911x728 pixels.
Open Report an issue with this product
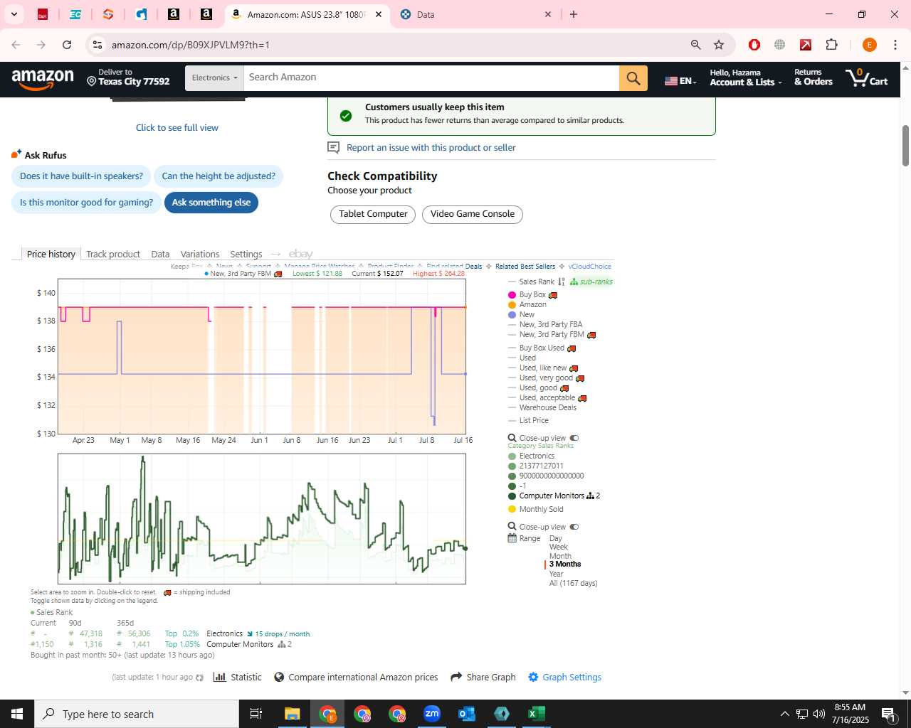[431, 147]
